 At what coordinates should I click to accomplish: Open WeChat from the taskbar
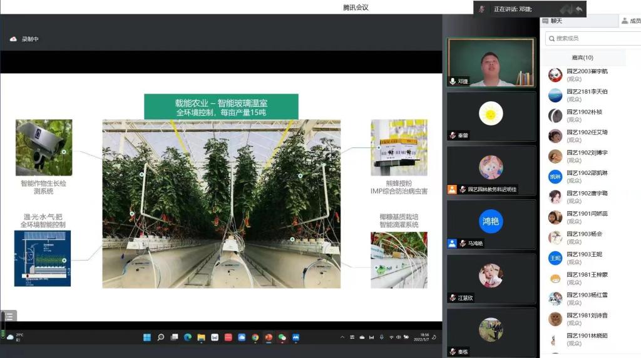coord(282,337)
